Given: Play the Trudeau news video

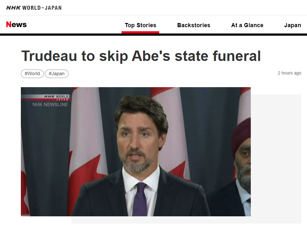Looking at the screenshot, I should point(136,152).
